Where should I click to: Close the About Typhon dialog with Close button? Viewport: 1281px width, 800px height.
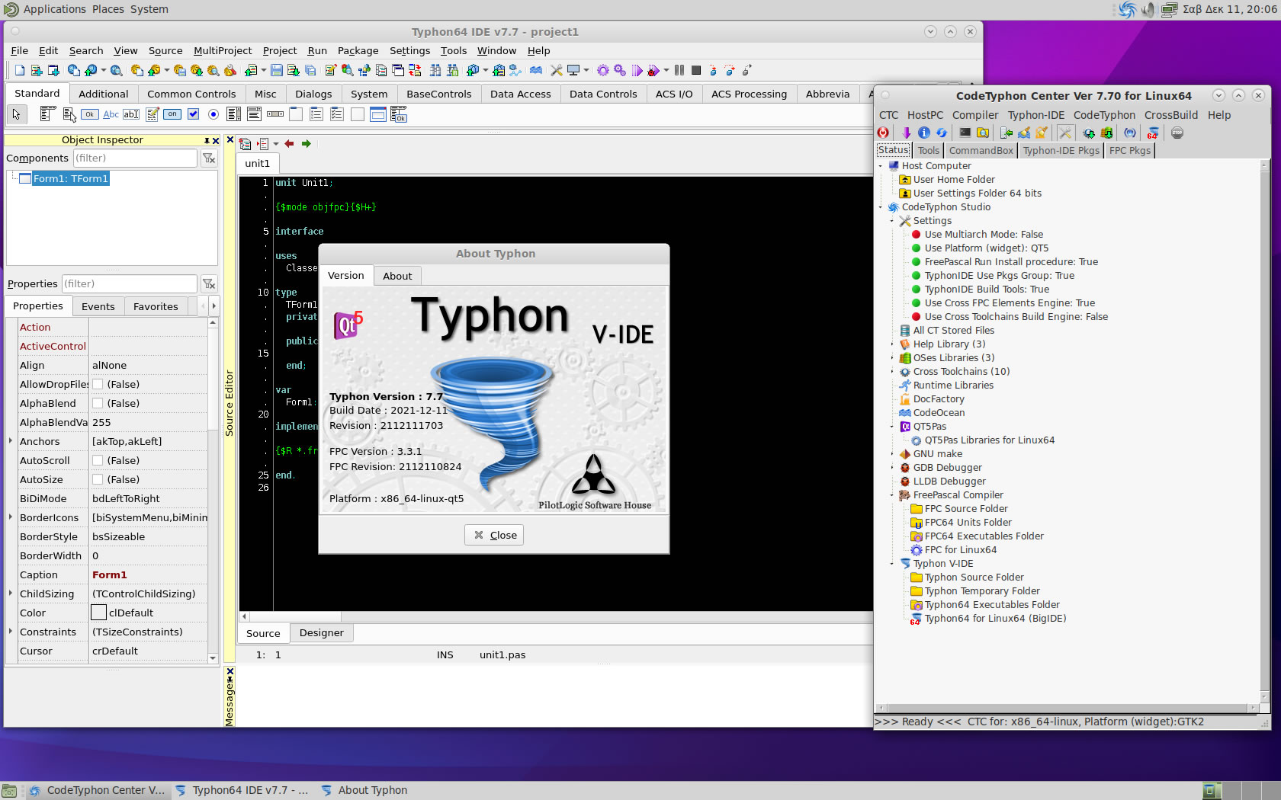click(x=494, y=535)
